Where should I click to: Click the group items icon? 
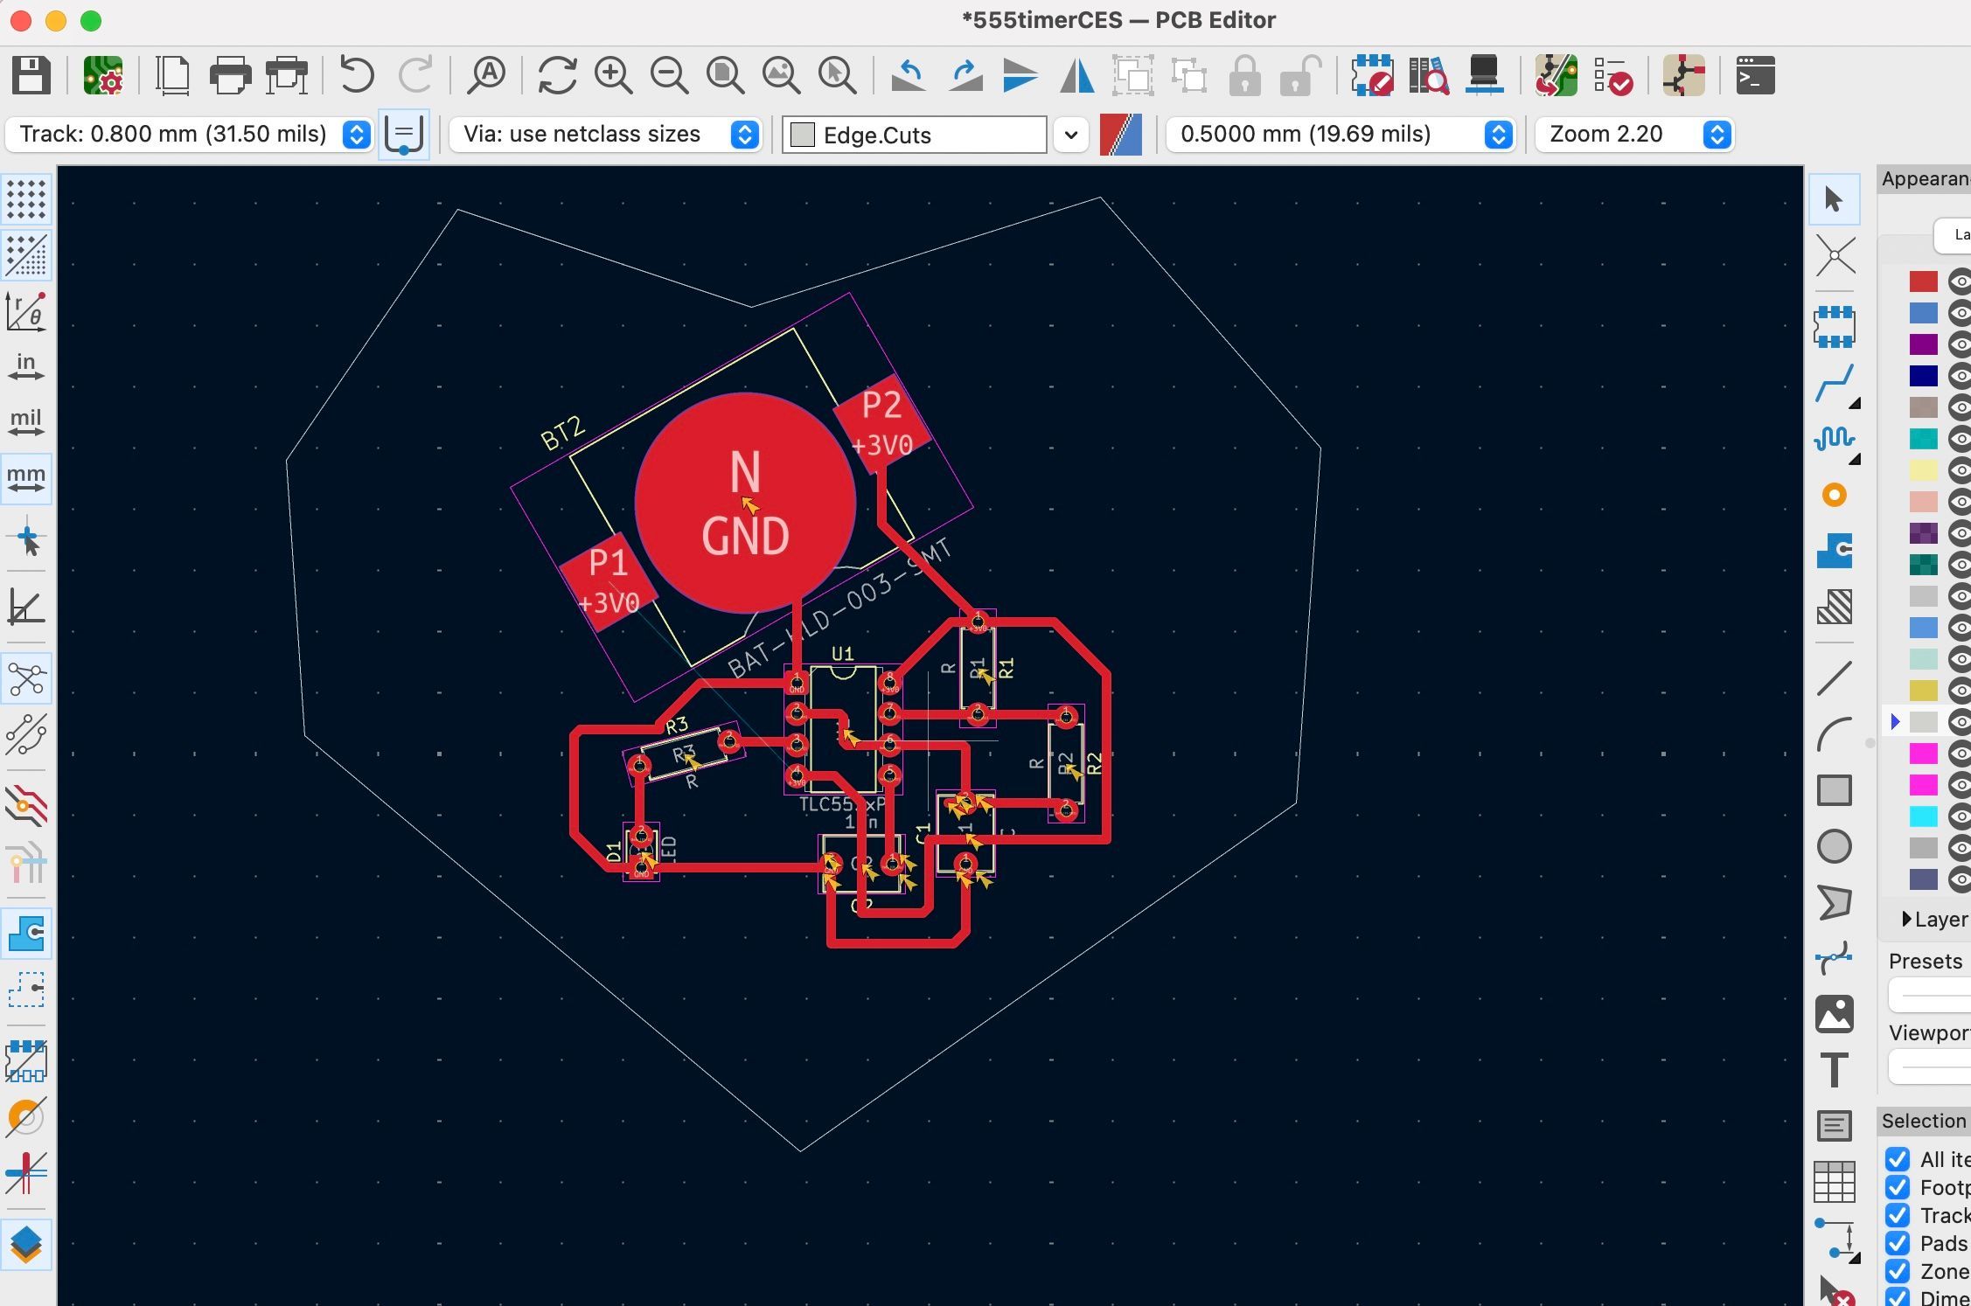[x=1133, y=75]
